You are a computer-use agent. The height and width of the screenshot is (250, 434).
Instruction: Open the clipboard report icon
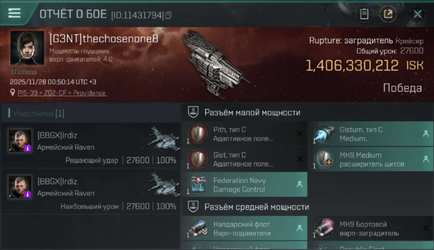(364, 14)
